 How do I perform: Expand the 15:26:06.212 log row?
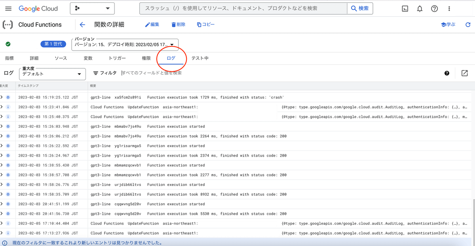coord(2,136)
